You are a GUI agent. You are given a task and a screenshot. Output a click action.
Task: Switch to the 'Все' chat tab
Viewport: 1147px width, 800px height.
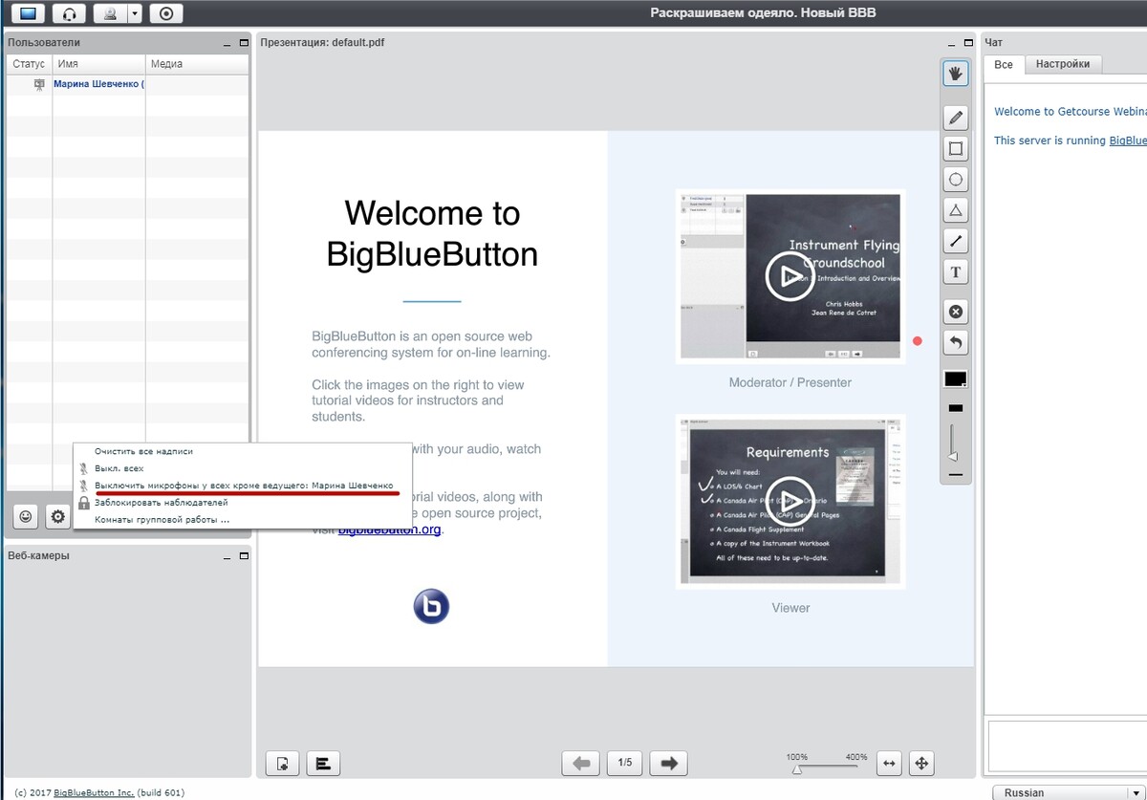coord(1004,64)
